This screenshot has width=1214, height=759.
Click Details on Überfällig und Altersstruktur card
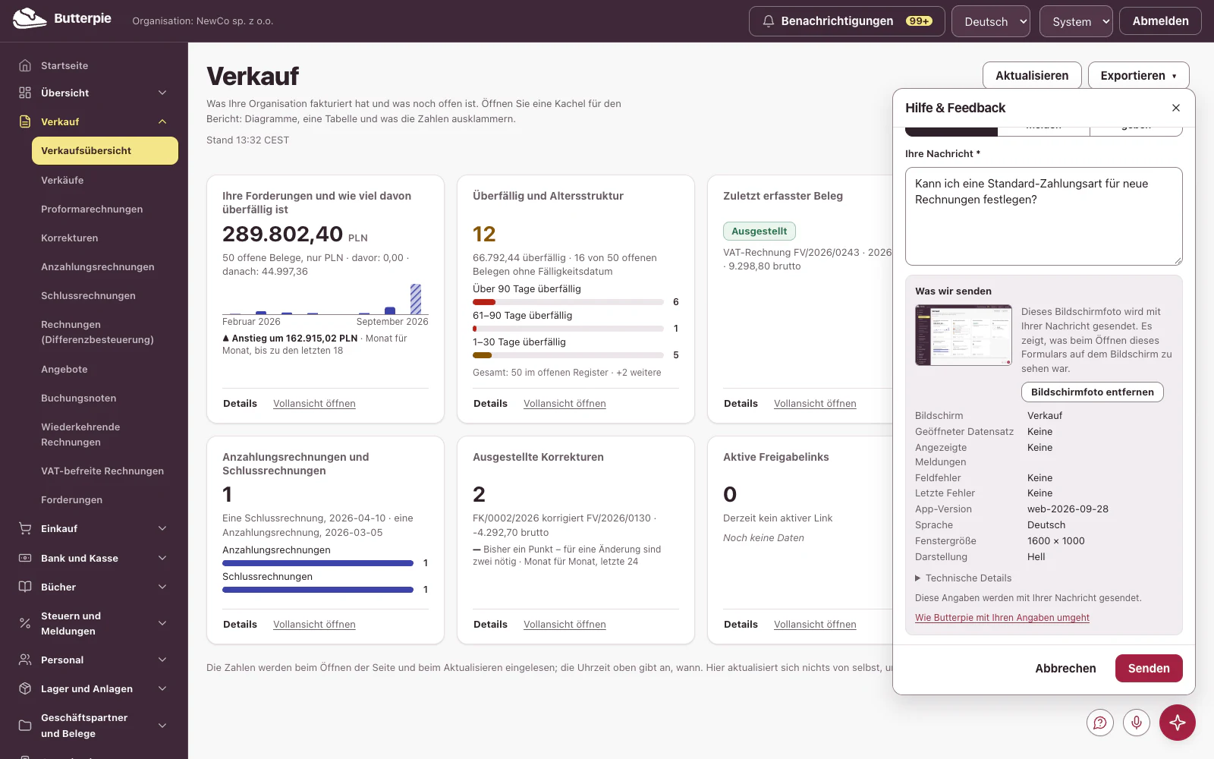490,404
